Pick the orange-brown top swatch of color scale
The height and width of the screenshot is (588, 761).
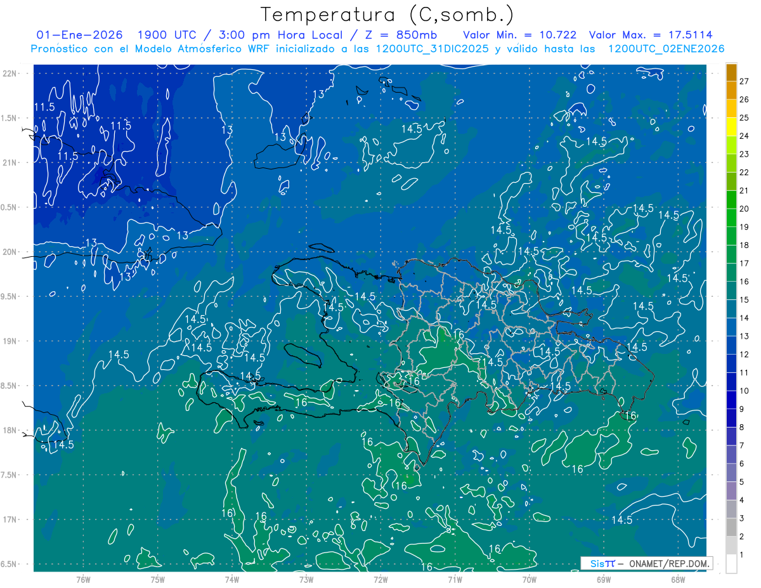point(731,72)
